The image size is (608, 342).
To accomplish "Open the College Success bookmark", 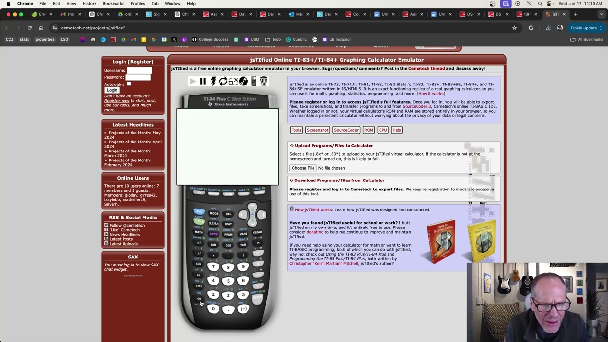I will point(210,39).
